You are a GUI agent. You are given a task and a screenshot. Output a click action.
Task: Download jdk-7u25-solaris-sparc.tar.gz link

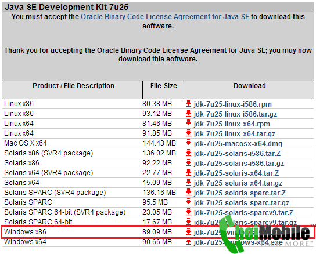[x=242, y=202]
